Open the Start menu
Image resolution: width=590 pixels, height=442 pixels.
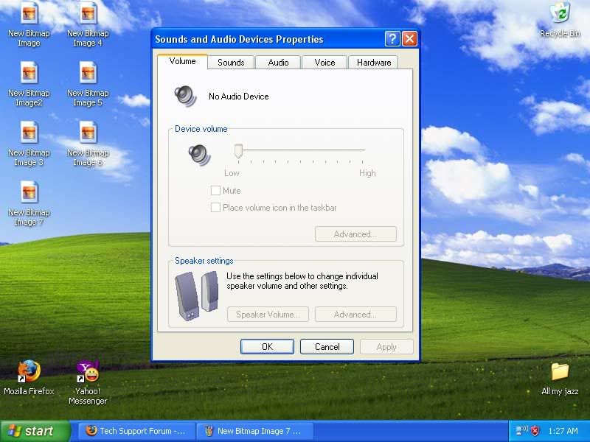(35, 431)
